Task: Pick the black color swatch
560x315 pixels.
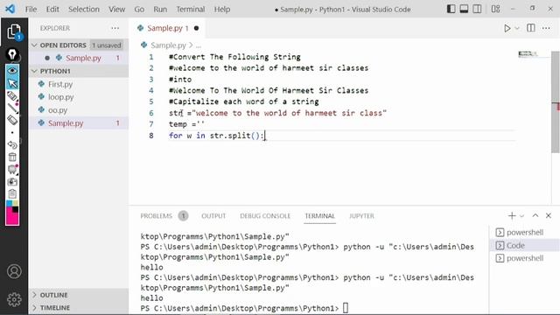Action: tap(16, 209)
